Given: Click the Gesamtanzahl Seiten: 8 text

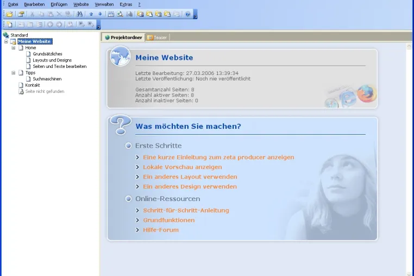Looking at the screenshot, I should pyautogui.click(x=165, y=90).
